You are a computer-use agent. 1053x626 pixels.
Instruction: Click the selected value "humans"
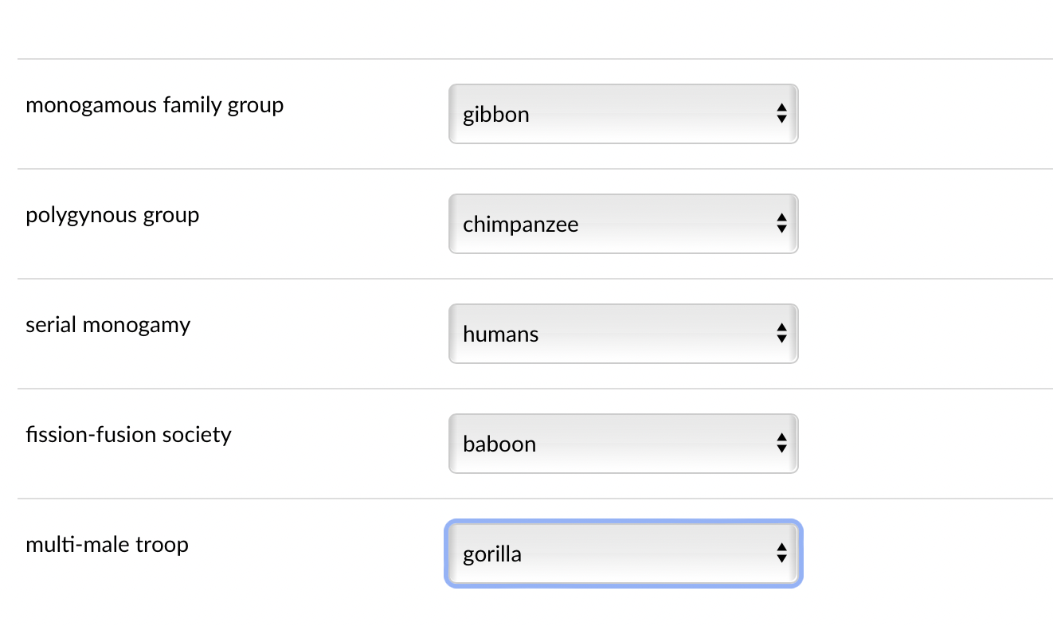pyautogui.click(x=500, y=335)
